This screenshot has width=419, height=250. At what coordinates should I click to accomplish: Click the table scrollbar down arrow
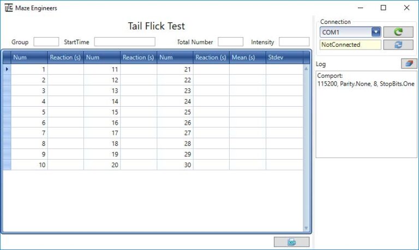tap(306, 228)
